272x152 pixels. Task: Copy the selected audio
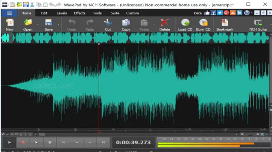[x=126, y=25]
